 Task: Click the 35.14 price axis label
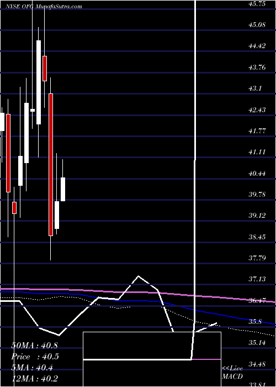[x=257, y=343]
